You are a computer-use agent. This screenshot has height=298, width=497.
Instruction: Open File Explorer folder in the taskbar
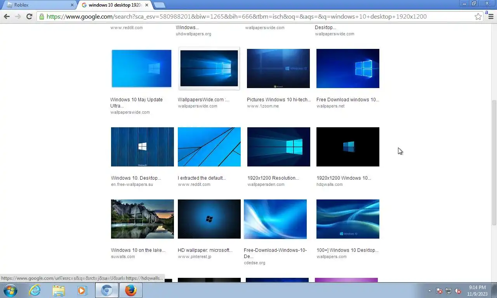pos(59,290)
